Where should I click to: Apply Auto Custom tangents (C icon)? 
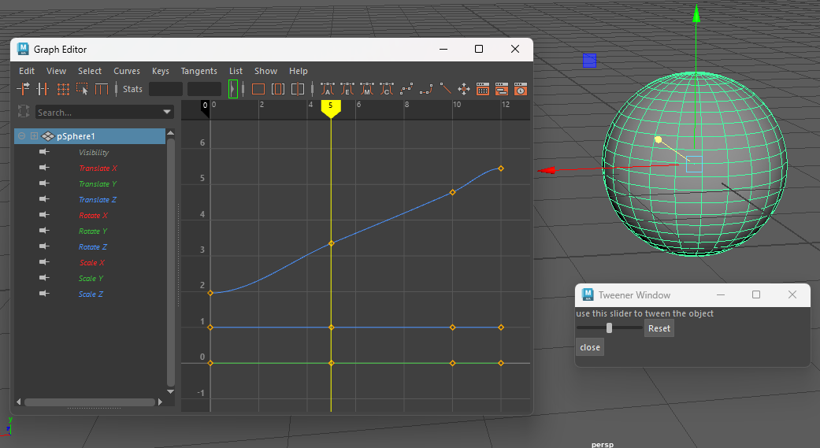coord(387,89)
